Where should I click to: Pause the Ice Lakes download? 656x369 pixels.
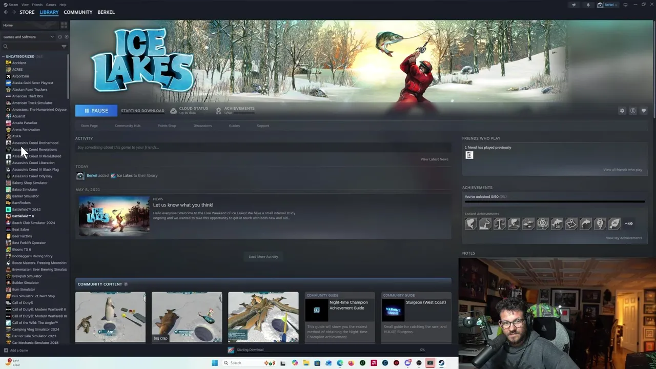[96, 111]
